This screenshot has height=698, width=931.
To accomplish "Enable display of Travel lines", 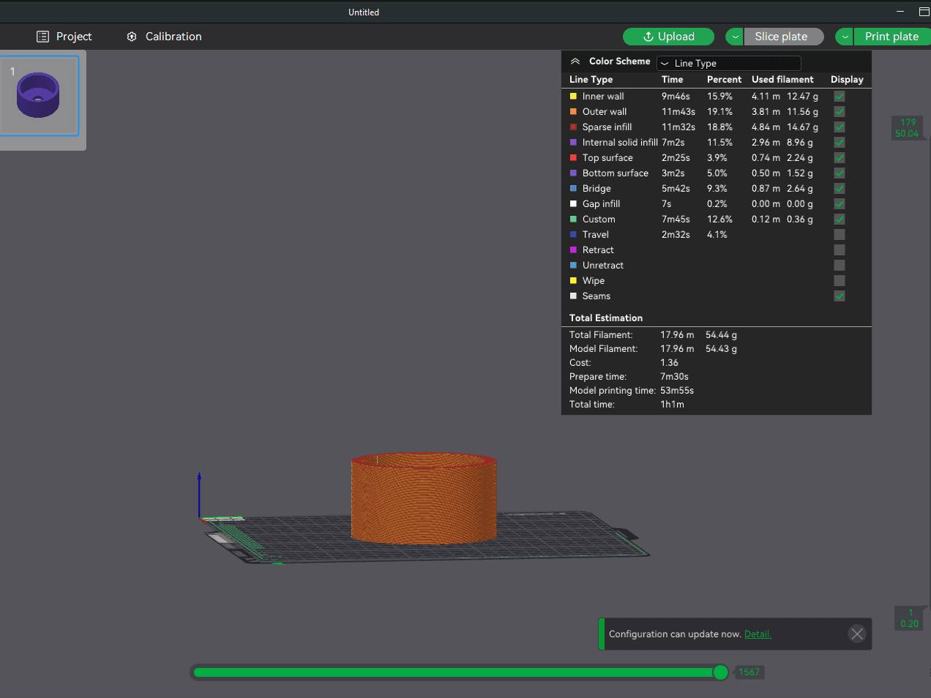I will (840, 235).
